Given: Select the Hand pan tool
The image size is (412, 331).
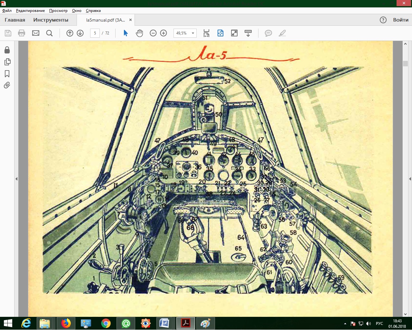Looking at the screenshot, I should click(x=139, y=33).
